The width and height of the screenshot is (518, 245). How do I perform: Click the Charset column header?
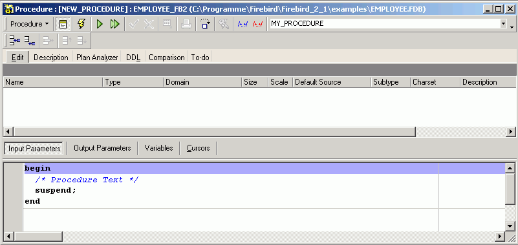point(435,82)
